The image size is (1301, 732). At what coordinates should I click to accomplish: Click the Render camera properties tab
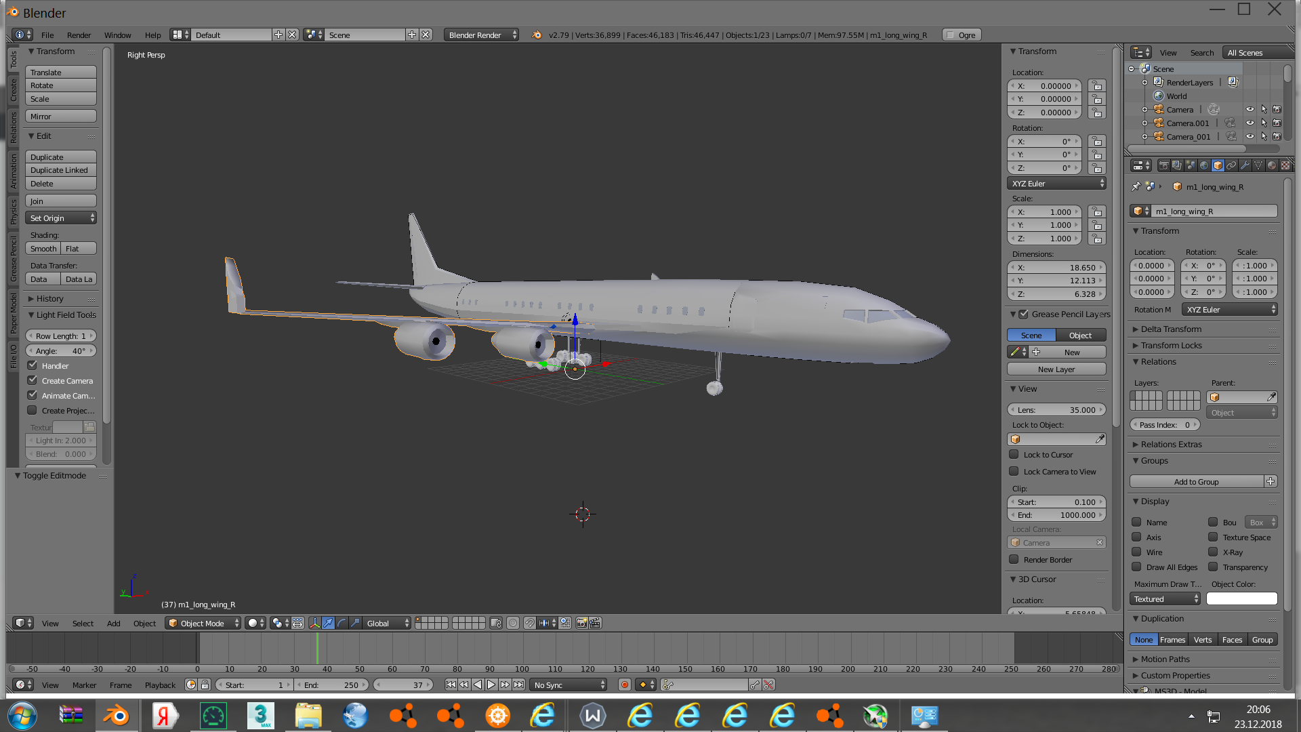point(1163,165)
